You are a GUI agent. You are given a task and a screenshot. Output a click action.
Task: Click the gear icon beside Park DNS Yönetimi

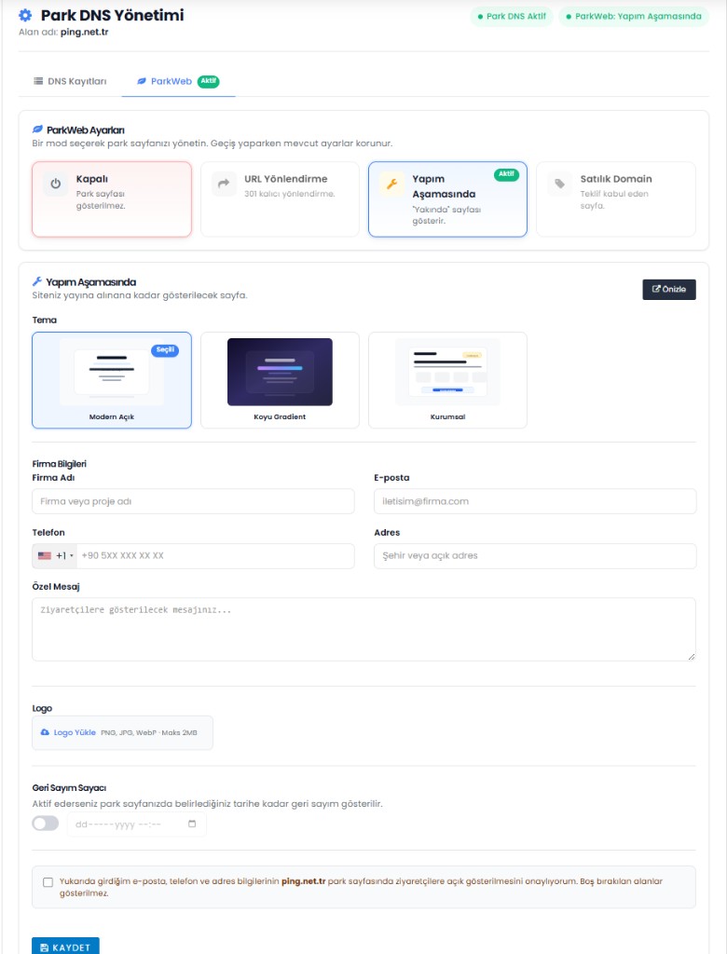pyautogui.click(x=25, y=15)
